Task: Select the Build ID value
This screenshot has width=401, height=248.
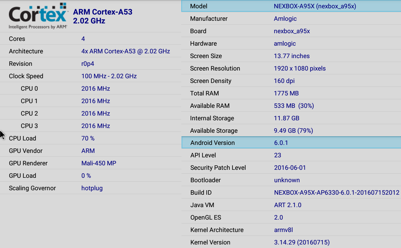Action: (337, 193)
